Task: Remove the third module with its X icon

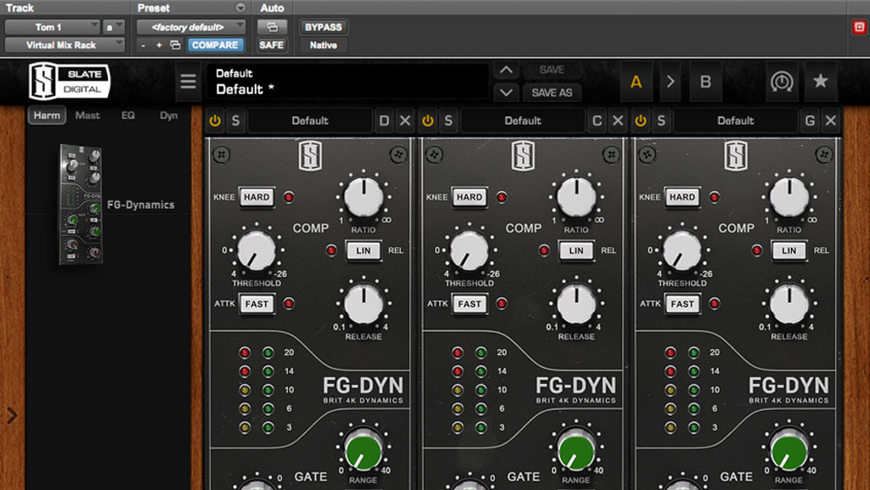Action: click(831, 121)
